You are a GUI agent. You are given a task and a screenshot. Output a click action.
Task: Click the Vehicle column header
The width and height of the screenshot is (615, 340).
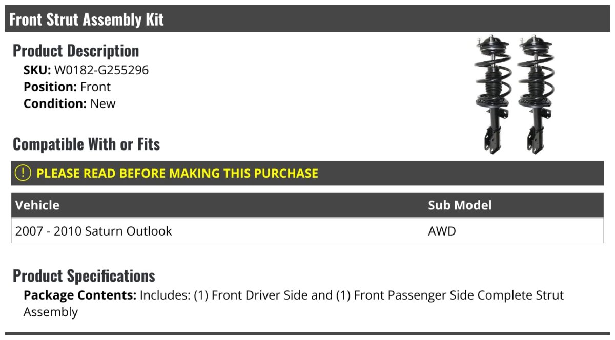click(37, 205)
